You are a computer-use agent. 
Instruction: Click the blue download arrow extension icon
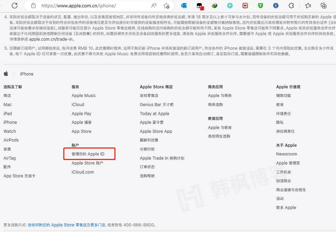pyautogui.click(x=276, y=6)
